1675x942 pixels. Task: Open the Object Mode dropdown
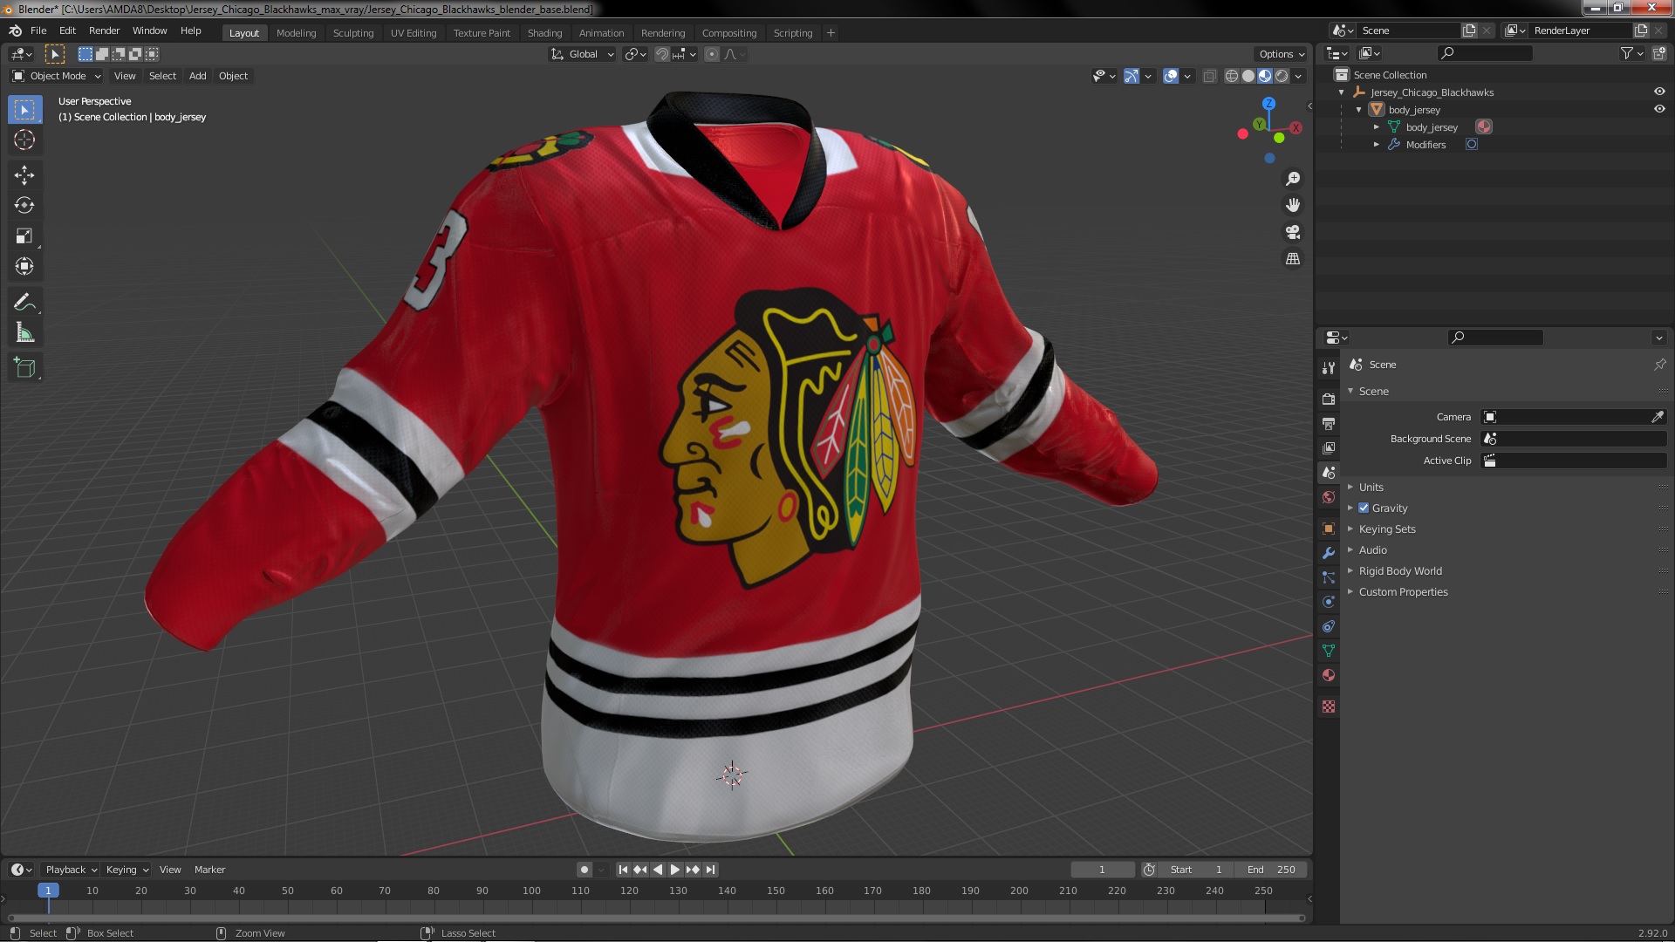point(57,76)
